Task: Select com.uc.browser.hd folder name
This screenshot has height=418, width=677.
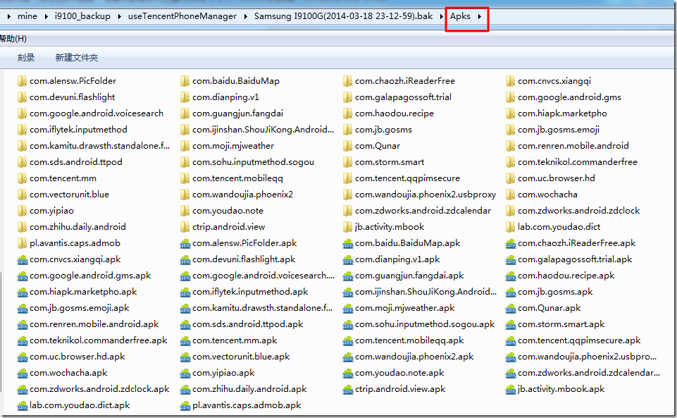Action: (557, 178)
